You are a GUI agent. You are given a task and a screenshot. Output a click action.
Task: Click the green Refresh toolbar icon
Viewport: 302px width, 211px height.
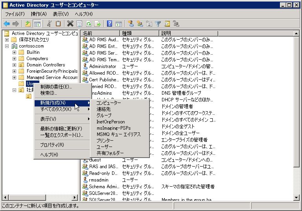(88, 24)
